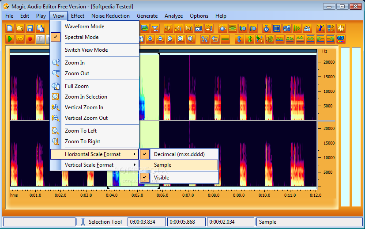Click the blue up-down amplify arrows icon
This screenshot has width=365, height=229.
point(239,39)
